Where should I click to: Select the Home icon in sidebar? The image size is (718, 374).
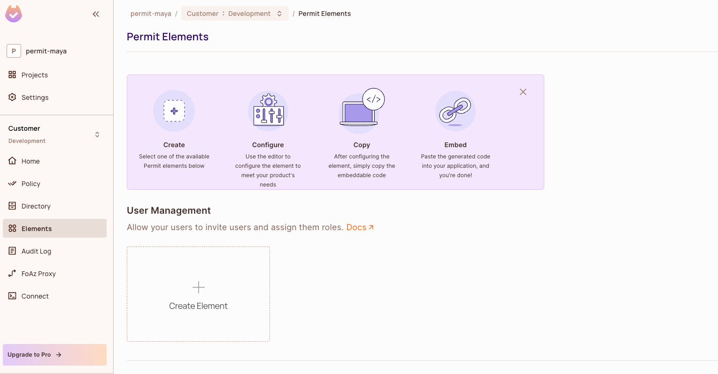pyautogui.click(x=12, y=161)
